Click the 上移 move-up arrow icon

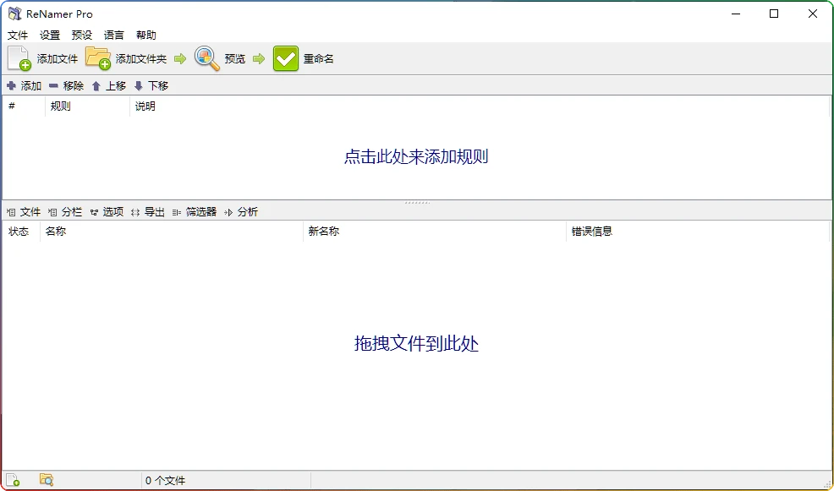pyautogui.click(x=96, y=85)
